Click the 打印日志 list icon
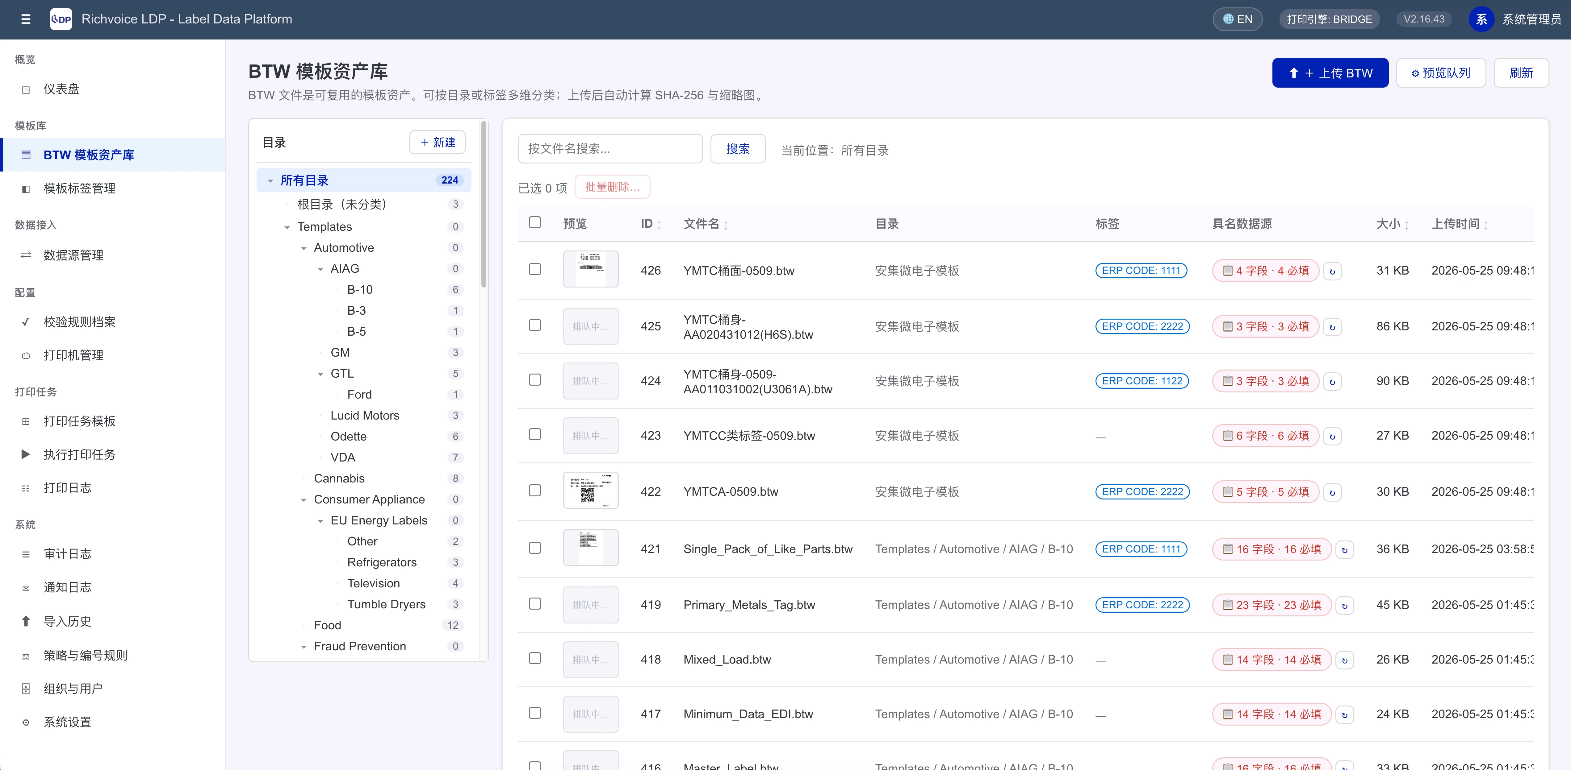This screenshot has width=1571, height=770. click(26, 488)
